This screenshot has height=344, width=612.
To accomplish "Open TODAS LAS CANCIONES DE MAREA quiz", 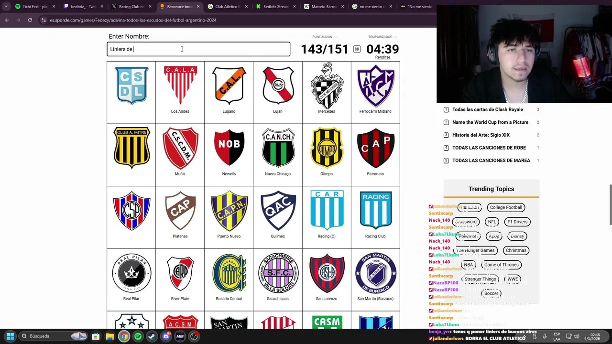I will (491, 161).
